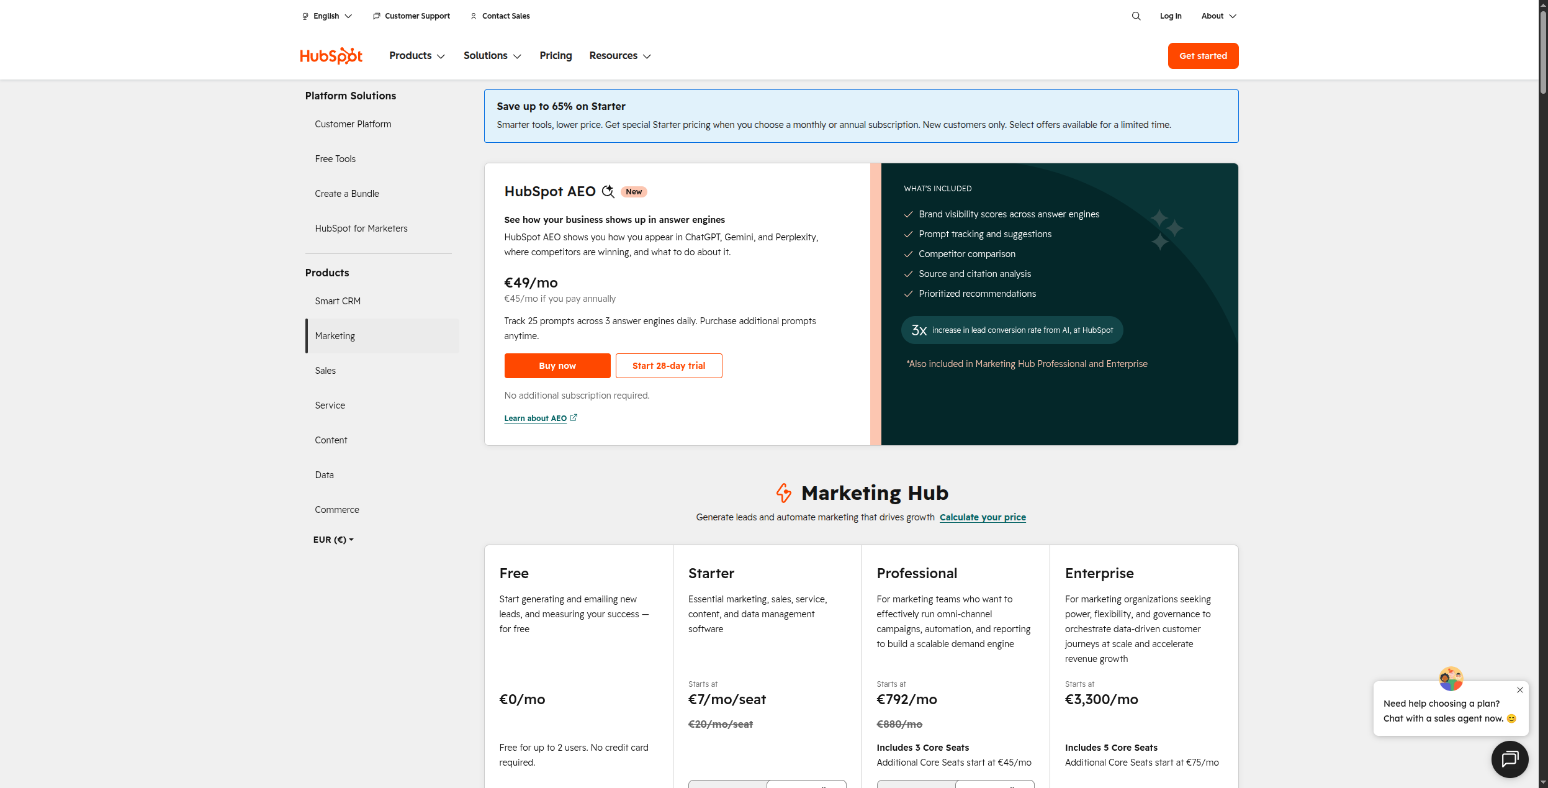Go to the Pricing page

click(x=556, y=56)
